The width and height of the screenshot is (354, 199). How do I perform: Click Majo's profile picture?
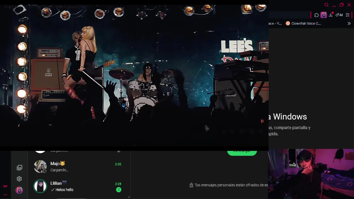pyautogui.click(x=40, y=167)
